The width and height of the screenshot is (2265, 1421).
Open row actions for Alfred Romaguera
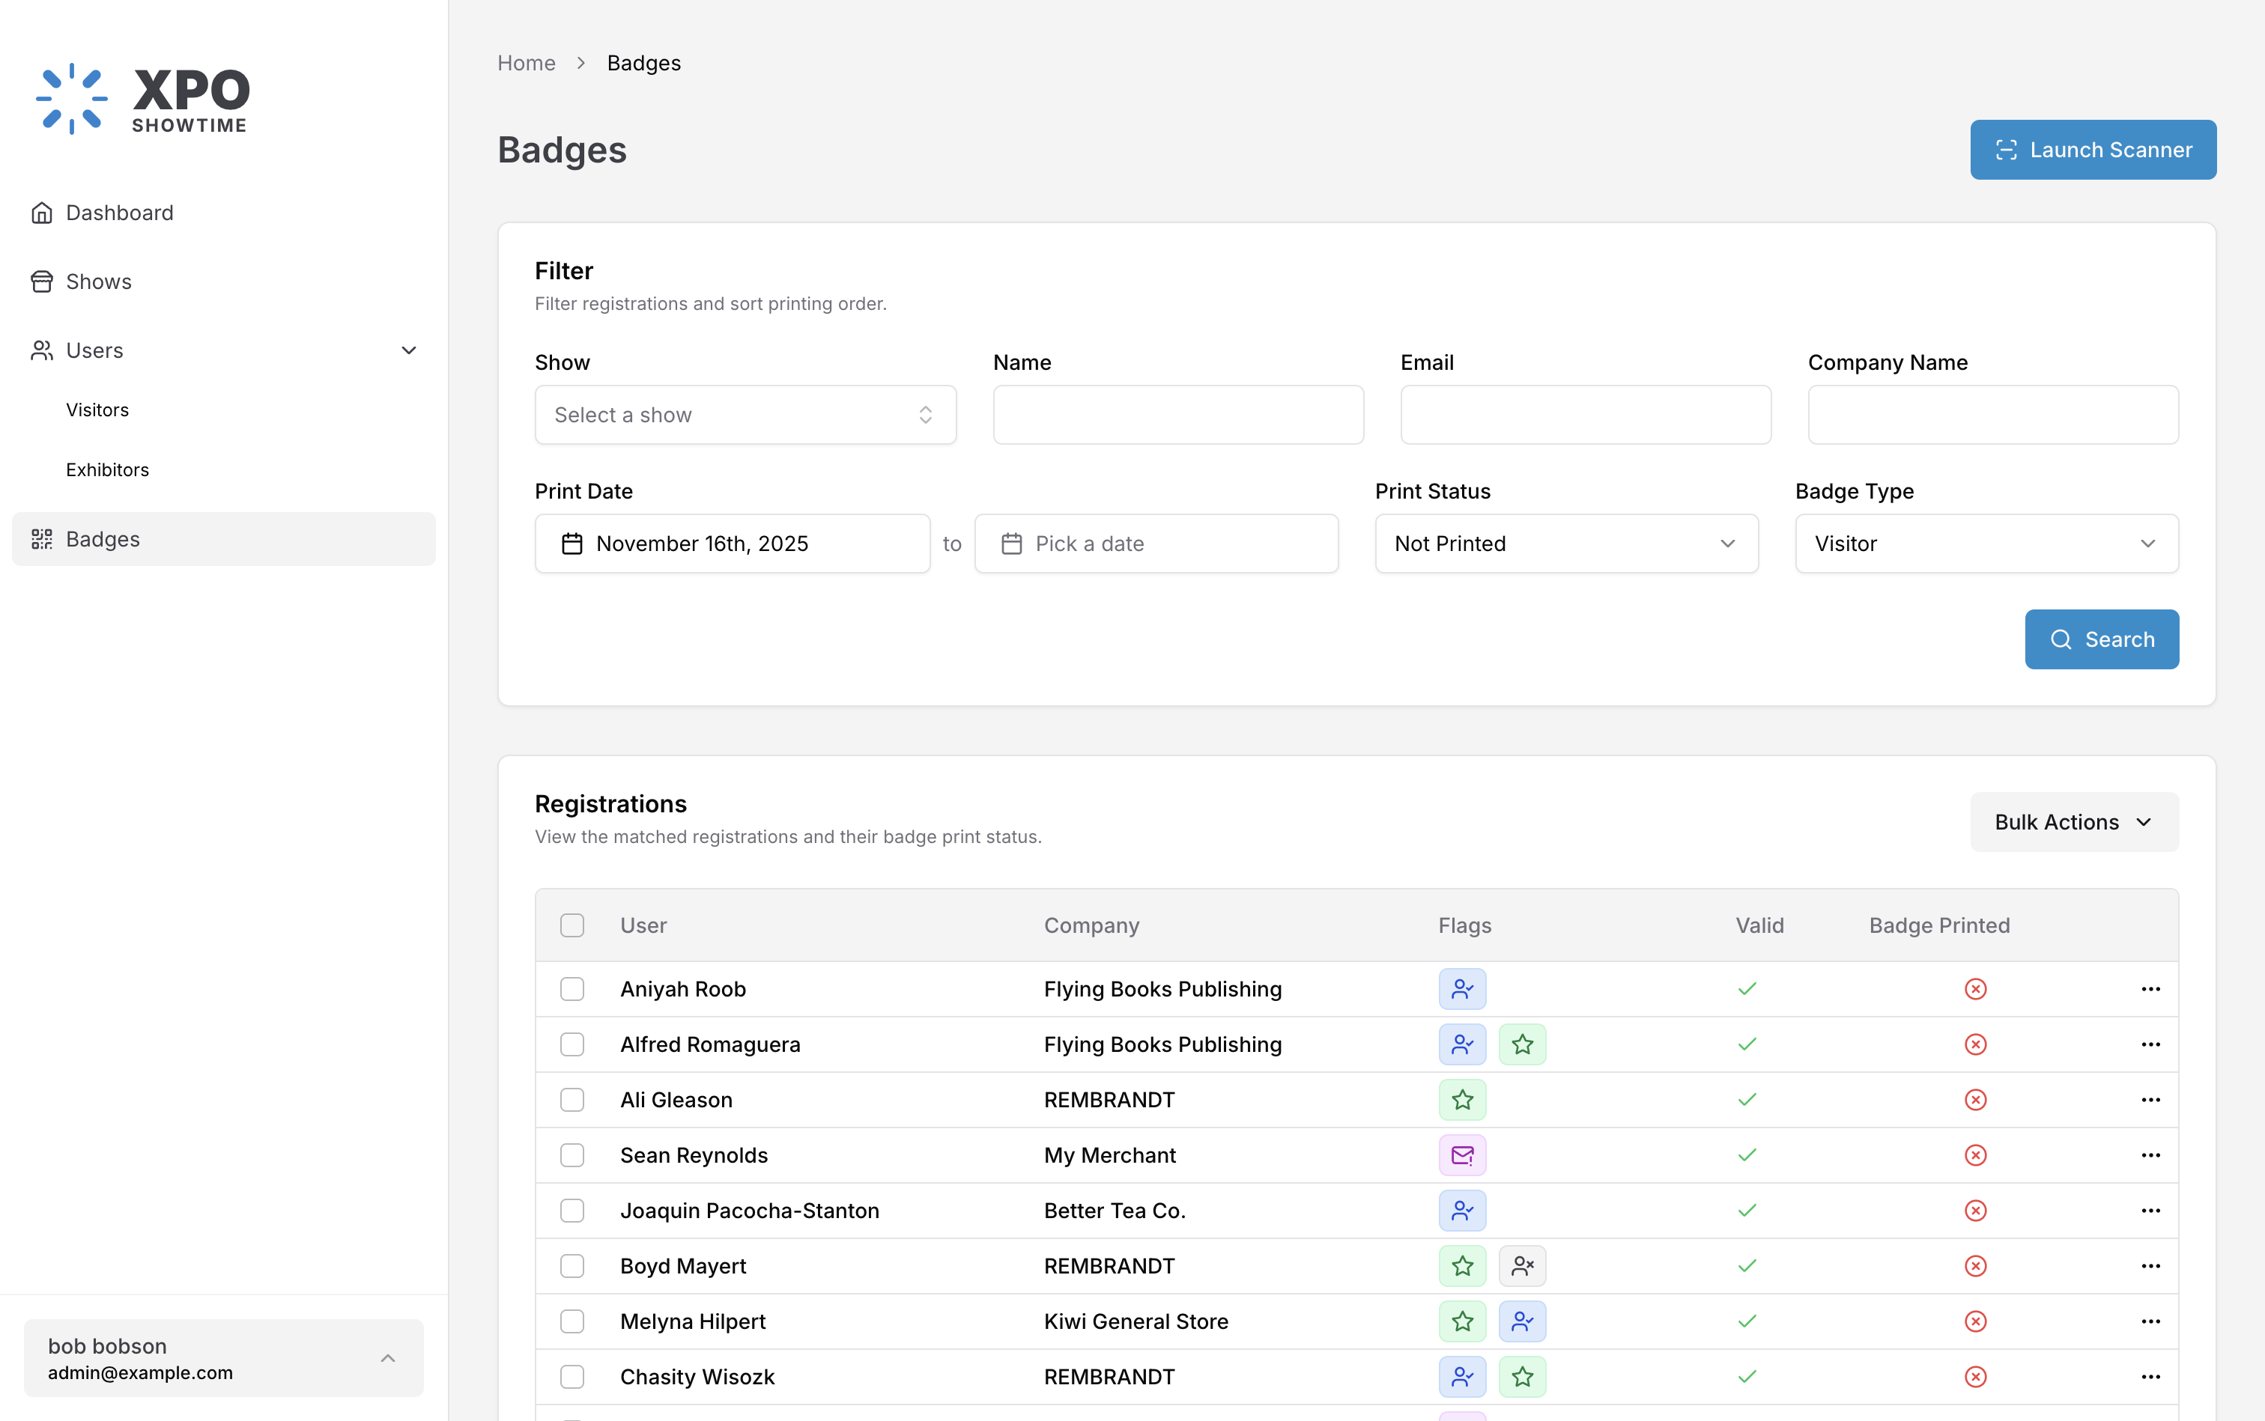click(x=2150, y=1044)
